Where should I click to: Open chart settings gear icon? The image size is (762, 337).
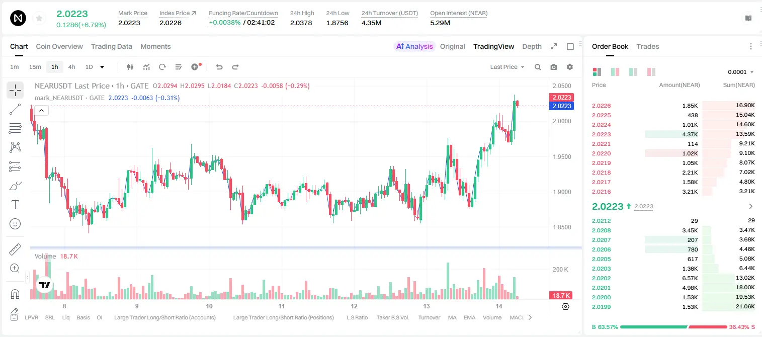pyautogui.click(x=570, y=67)
